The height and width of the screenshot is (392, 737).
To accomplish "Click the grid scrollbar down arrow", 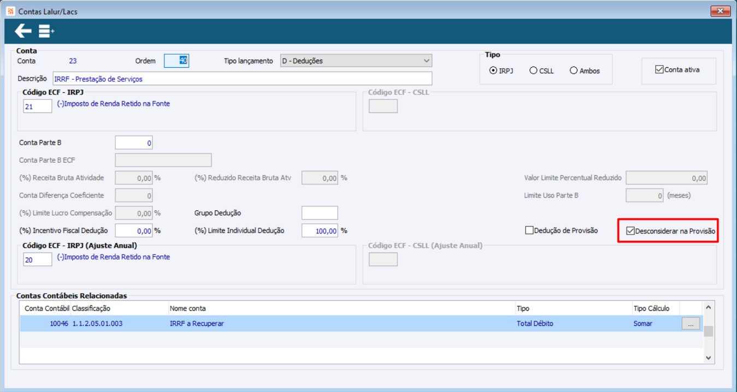I will point(708,358).
